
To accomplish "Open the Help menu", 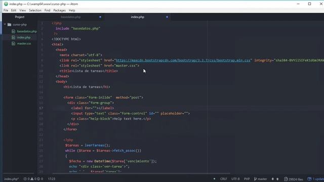I will click(72, 10).
